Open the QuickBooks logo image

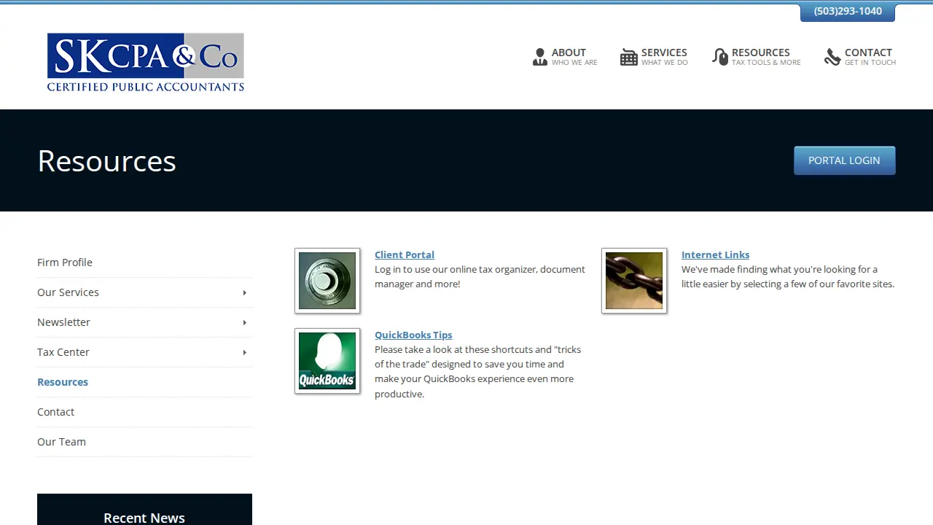(x=327, y=361)
